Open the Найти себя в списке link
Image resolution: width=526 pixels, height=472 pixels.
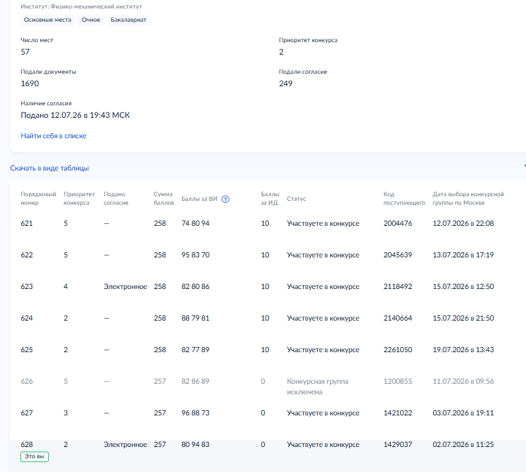tap(53, 136)
